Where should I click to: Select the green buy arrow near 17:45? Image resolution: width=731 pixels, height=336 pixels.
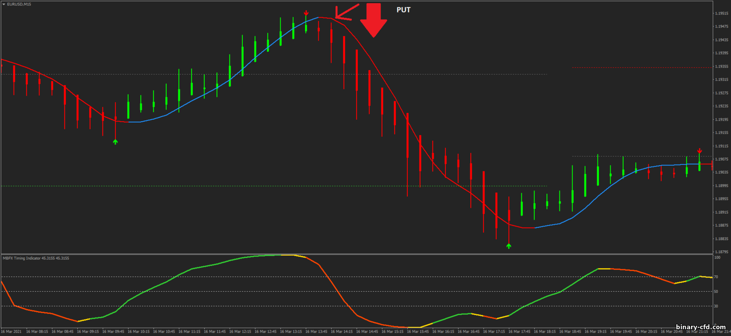509,246
